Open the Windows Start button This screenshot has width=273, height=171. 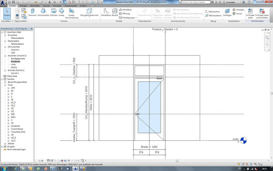4,169
